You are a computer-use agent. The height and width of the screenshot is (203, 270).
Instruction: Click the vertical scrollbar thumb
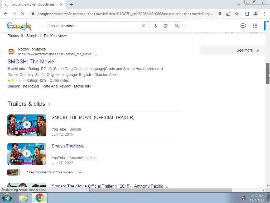(268, 73)
